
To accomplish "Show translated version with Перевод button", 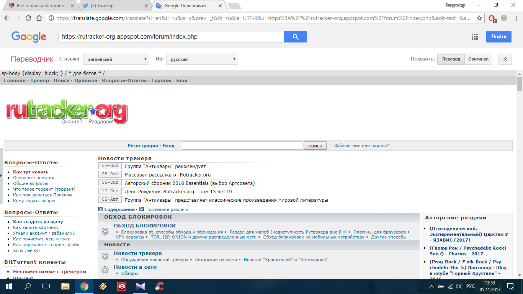I will (451, 59).
